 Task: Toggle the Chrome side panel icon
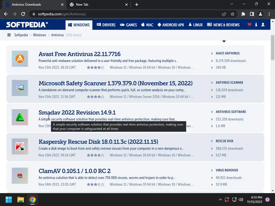coord(252,14)
